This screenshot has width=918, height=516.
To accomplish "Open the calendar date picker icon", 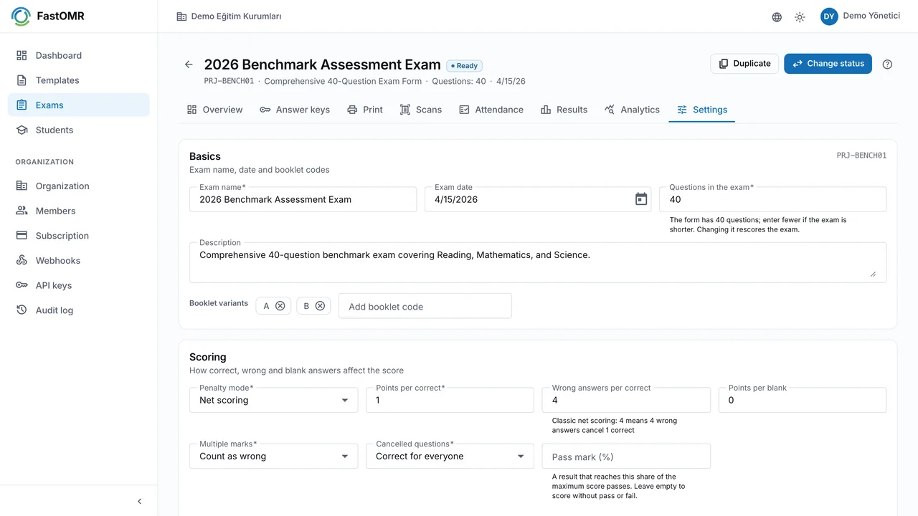I will click(x=641, y=199).
